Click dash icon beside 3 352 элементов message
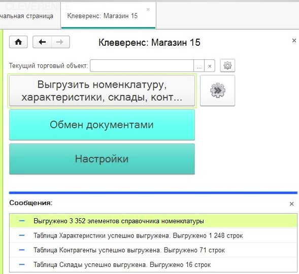Viewport: 299px width, 274px height. pyautogui.click(x=22, y=221)
